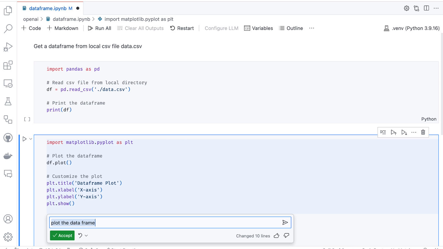Execute the cell and cells below
443x249 pixels.
(404, 132)
